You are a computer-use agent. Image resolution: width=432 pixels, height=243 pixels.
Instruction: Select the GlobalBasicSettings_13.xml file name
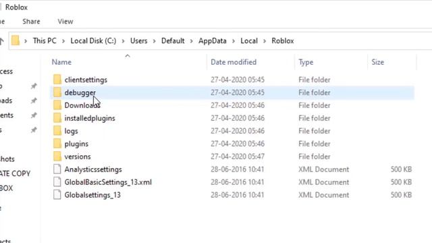pyautogui.click(x=108, y=182)
